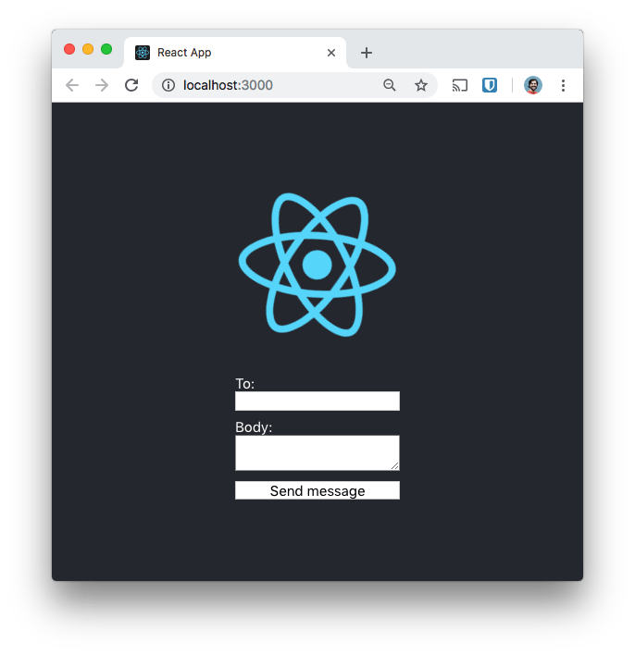Click into the Body textarea
635x655 pixels.
tap(317, 452)
